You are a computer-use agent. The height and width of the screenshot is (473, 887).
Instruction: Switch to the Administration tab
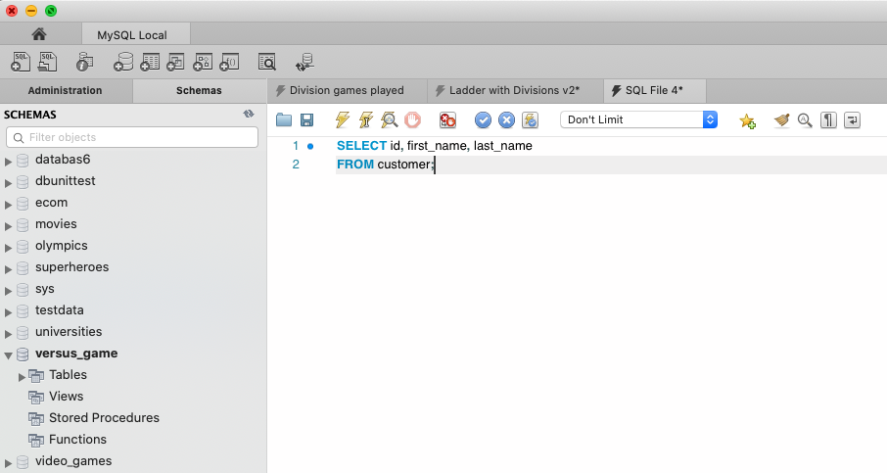pyautogui.click(x=66, y=90)
